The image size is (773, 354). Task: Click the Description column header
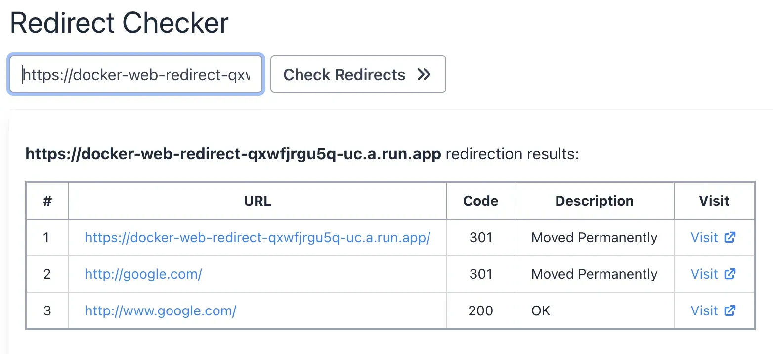pos(594,201)
